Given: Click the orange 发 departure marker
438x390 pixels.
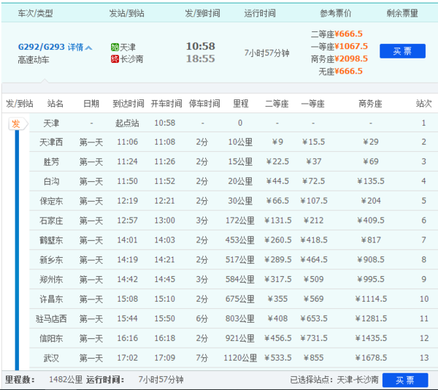Looking at the screenshot, I should [16, 123].
